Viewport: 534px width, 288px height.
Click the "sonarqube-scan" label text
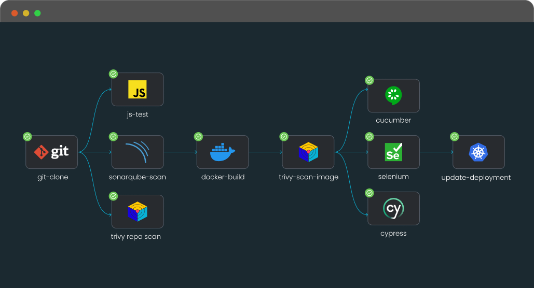click(138, 177)
